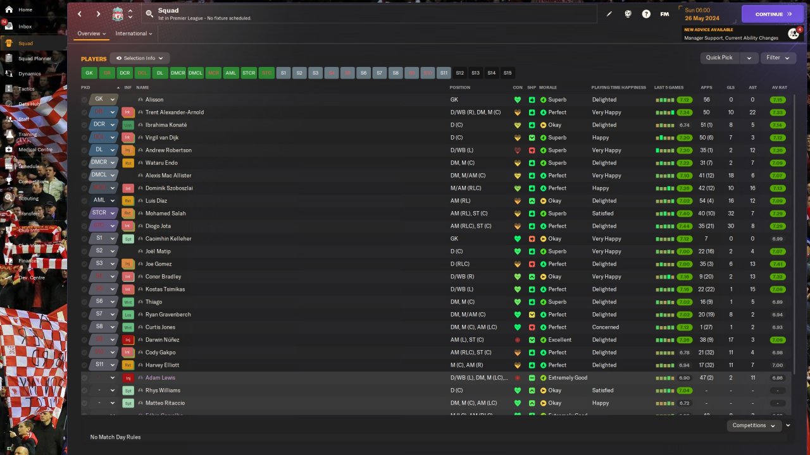The width and height of the screenshot is (810, 455).
Task: Toggle the selection circle for Mohamed Salah
Action: click(84, 214)
